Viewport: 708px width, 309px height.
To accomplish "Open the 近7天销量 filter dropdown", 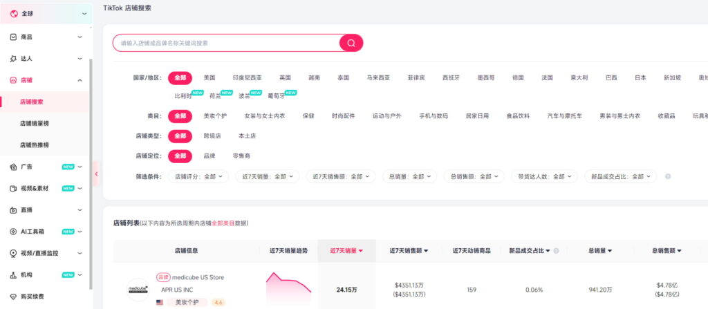I will tap(268, 177).
